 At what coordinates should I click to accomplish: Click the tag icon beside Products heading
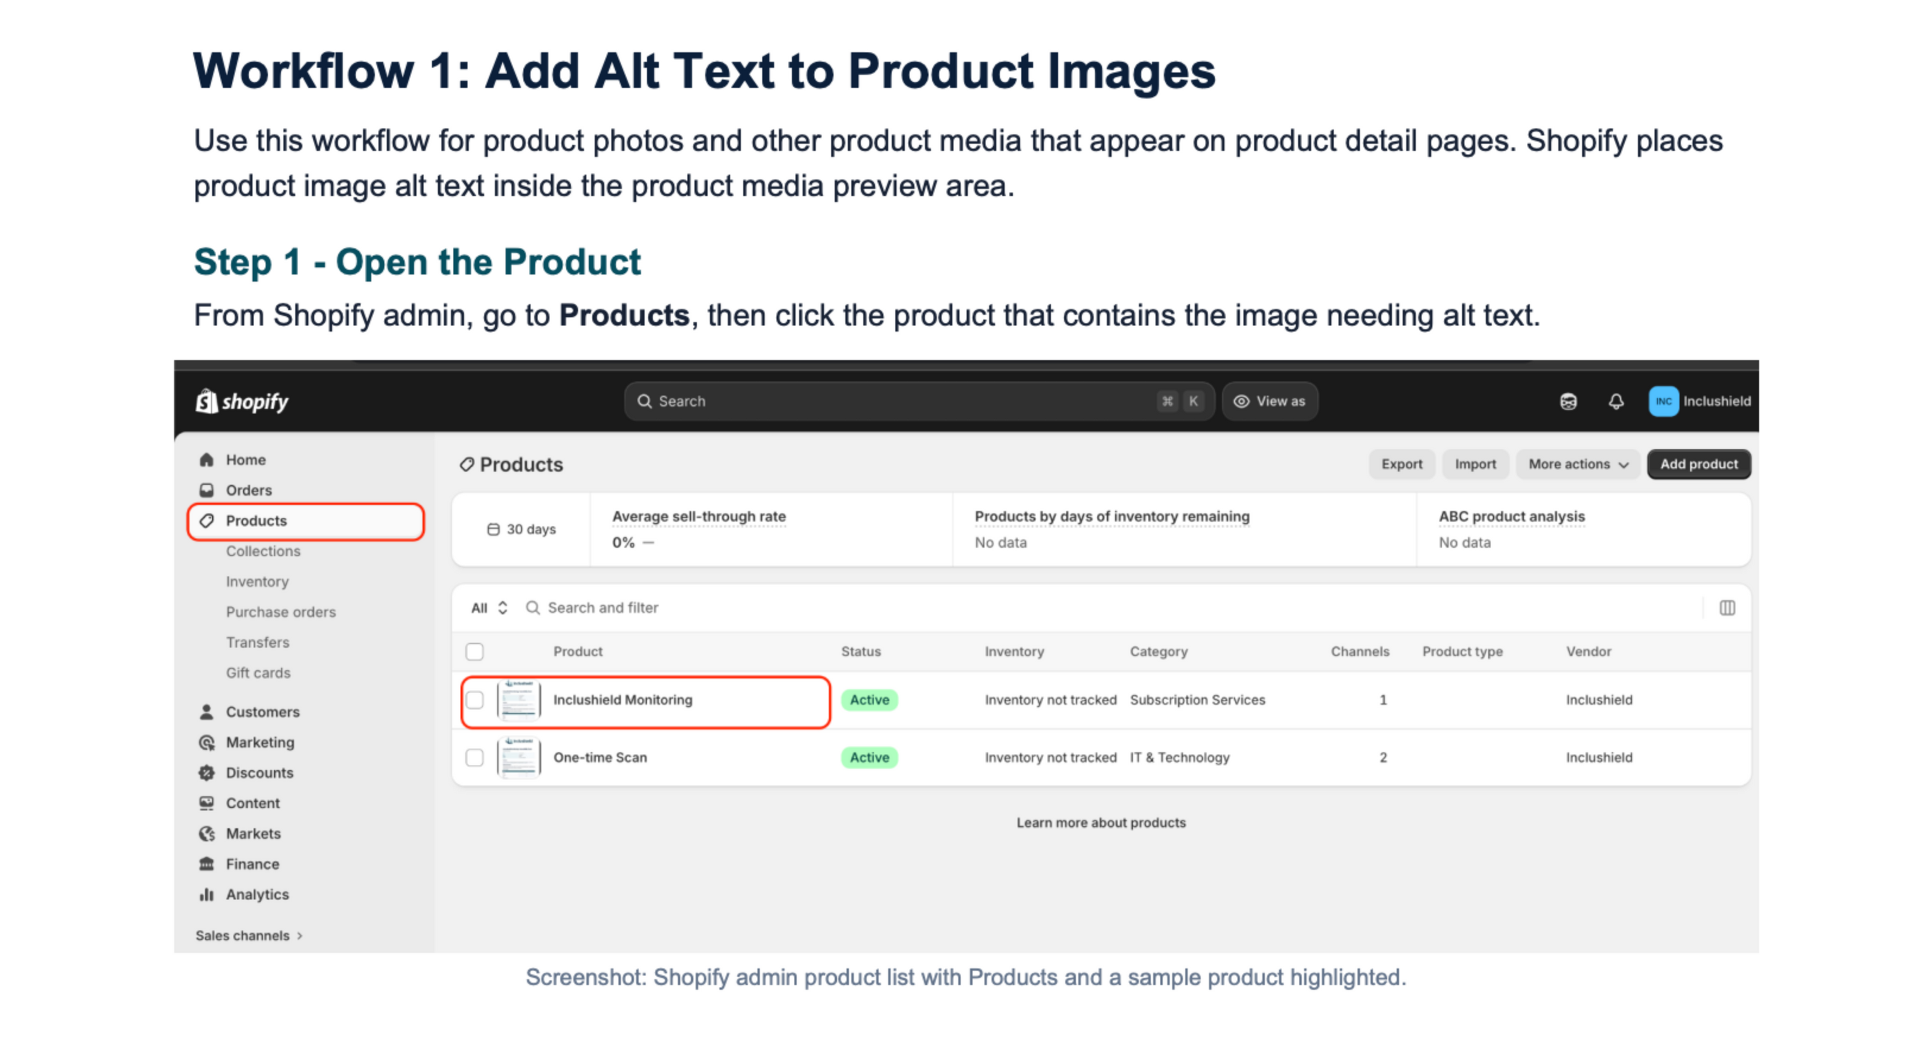(x=467, y=465)
